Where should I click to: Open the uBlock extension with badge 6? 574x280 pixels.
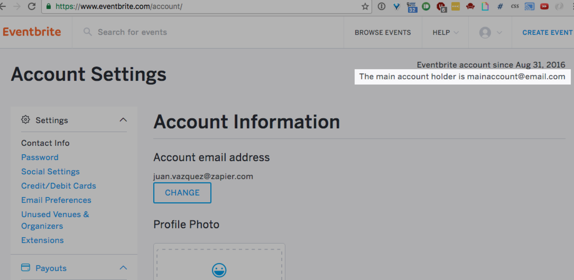click(x=441, y=7)
